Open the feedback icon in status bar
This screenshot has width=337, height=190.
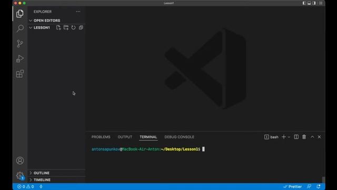(x=309, y=186)
